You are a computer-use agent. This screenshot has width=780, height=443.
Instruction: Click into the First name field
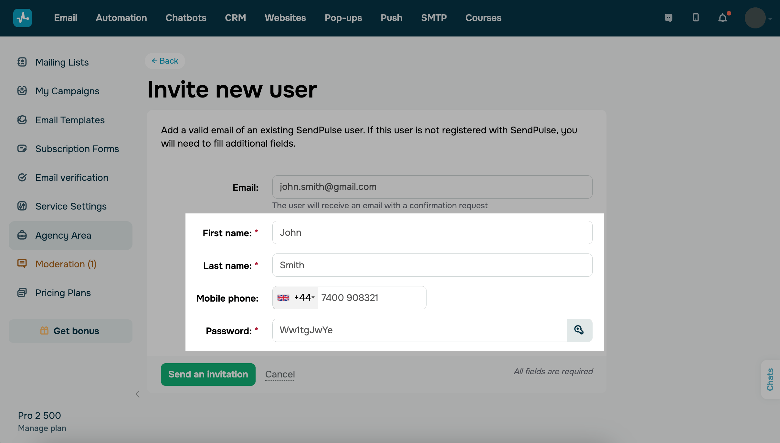[432, 232]
